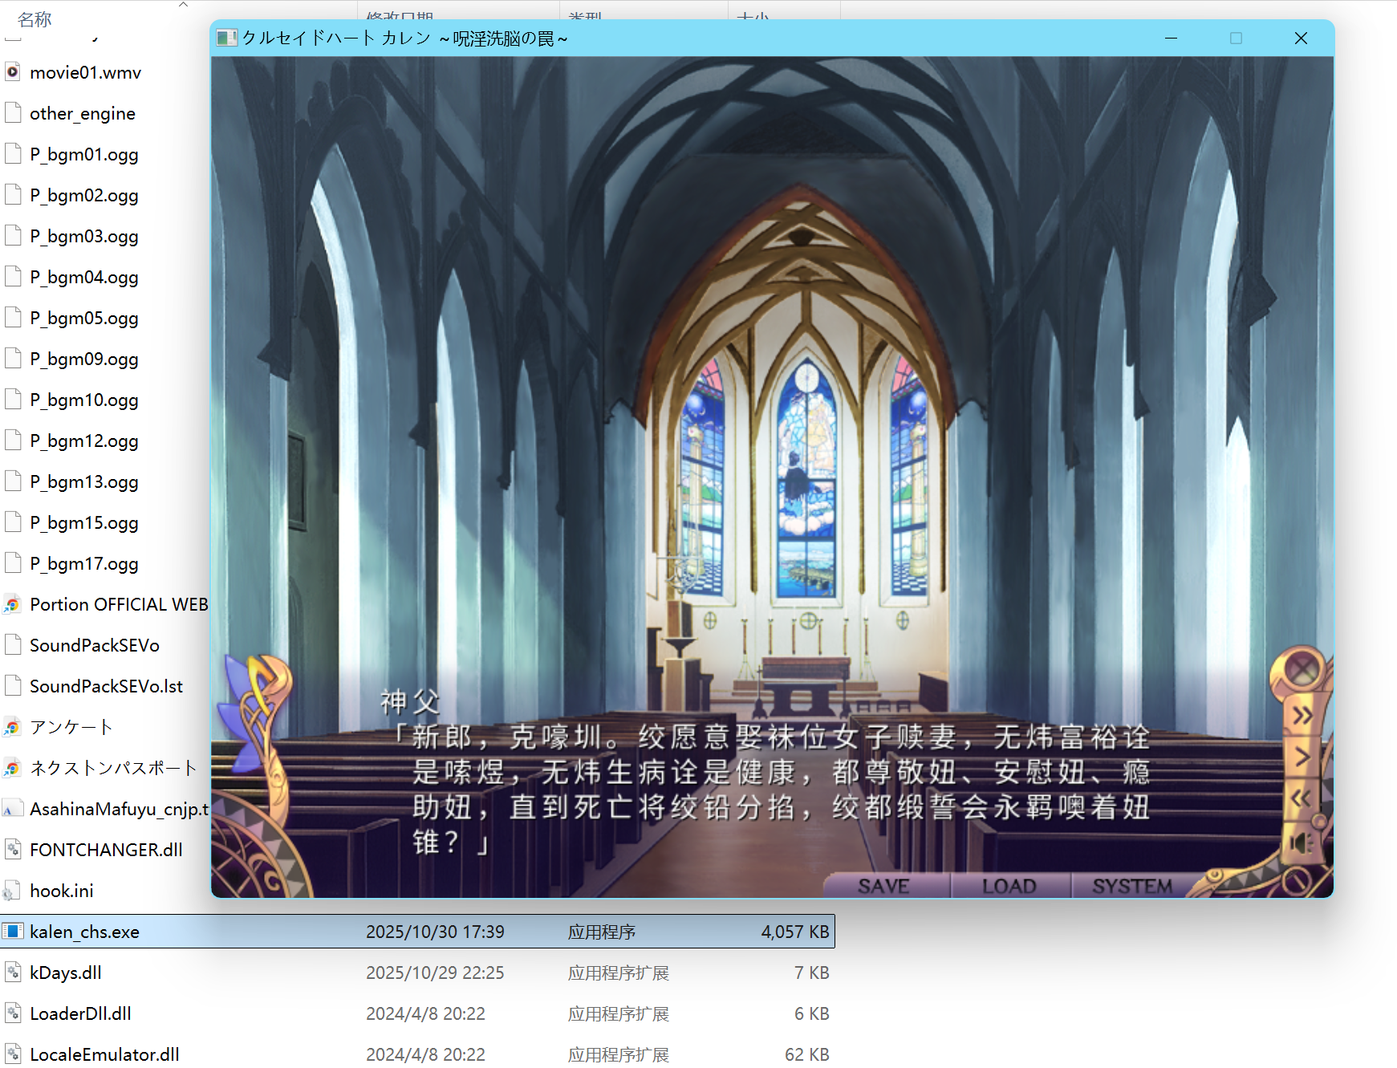
Task: Select the P_bgm09.ogg audio file
Action: tap(84, 359)
